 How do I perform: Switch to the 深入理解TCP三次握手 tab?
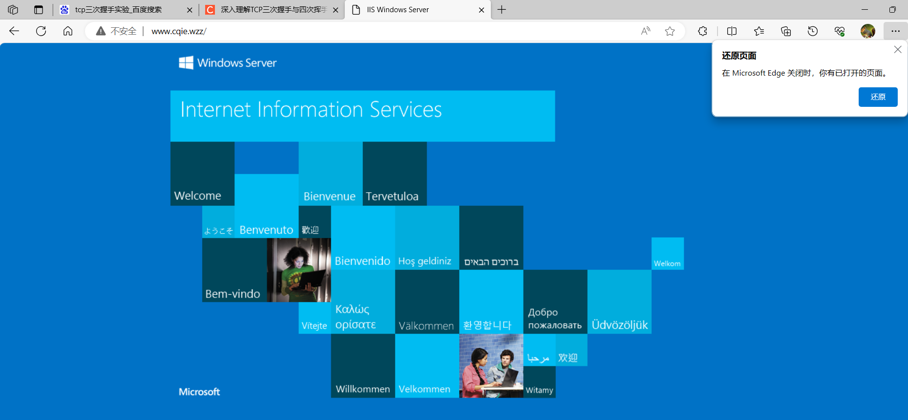point(272,10)
